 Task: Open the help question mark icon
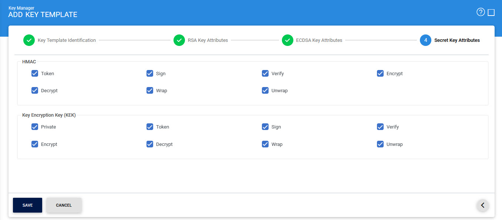[x=481, y=12]
